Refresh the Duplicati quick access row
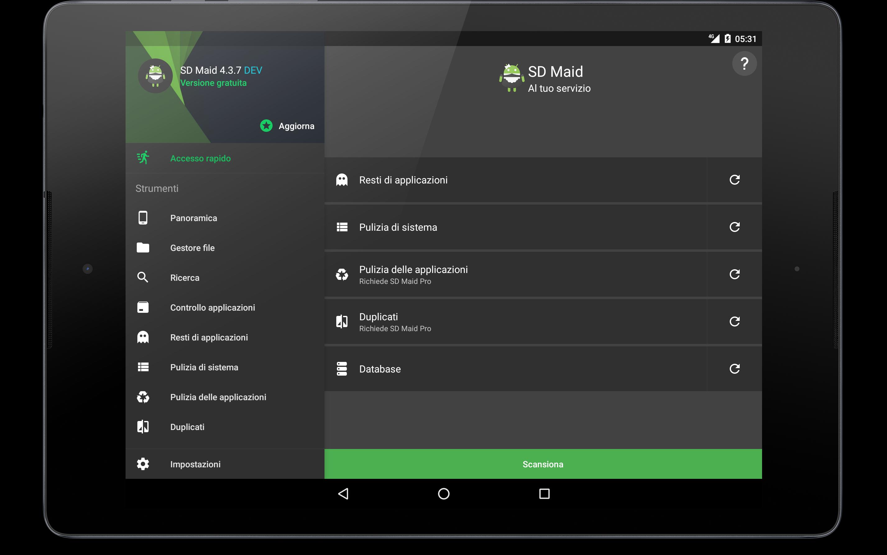This screenshot has height=555, width=887. [734, 322]
